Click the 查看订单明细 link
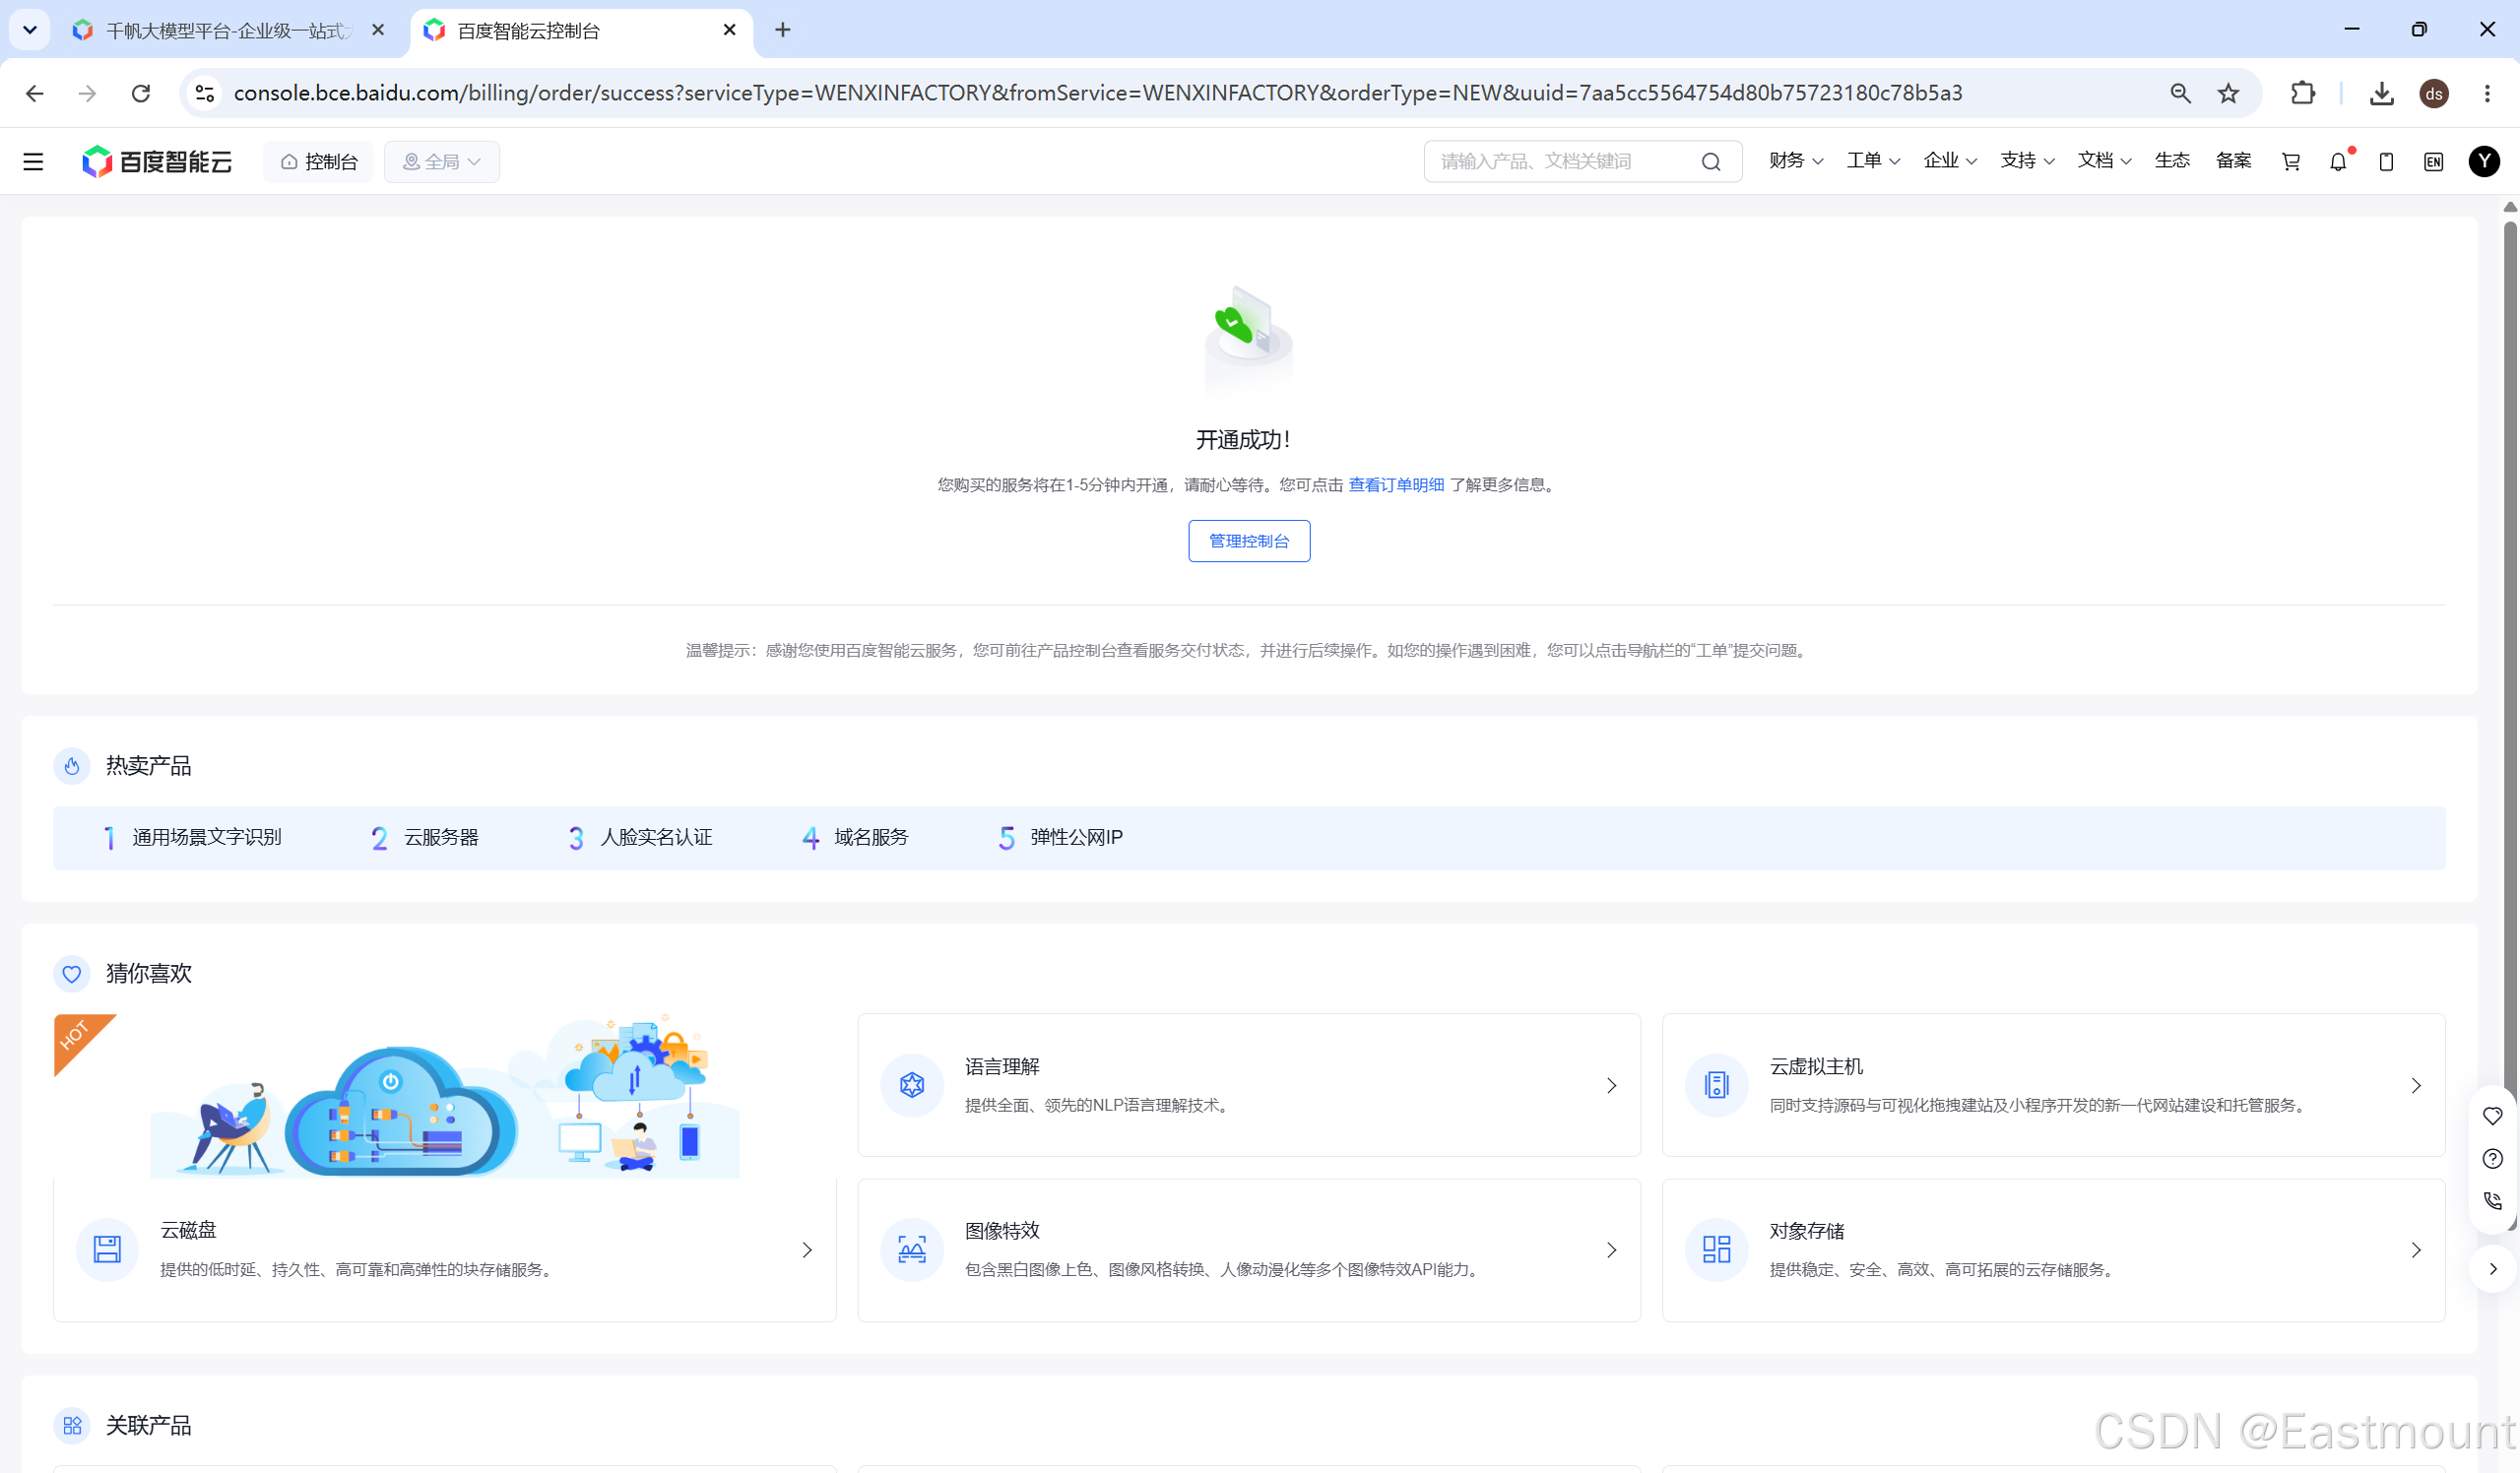2520x1473 pixels. [x=1396, y=485]
